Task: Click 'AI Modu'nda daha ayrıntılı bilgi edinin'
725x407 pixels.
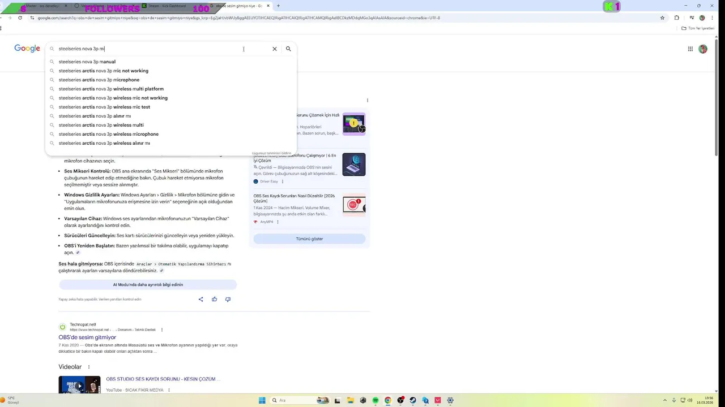Action: point(148,285)
